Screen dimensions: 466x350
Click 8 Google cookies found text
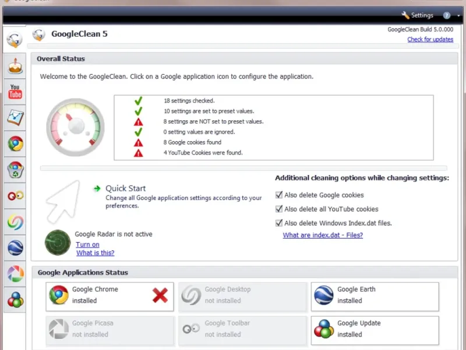[x=192, y=142]
